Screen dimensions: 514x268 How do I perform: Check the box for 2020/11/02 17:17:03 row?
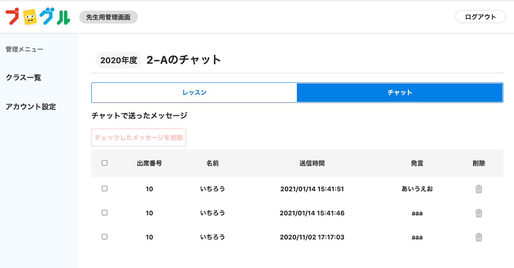[104, 237]
